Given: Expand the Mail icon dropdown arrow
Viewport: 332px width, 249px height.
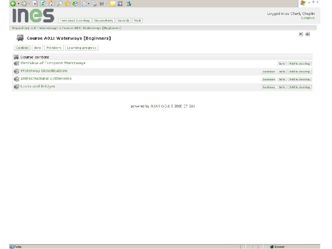Looking at the screenshot, I should point(89,4).
